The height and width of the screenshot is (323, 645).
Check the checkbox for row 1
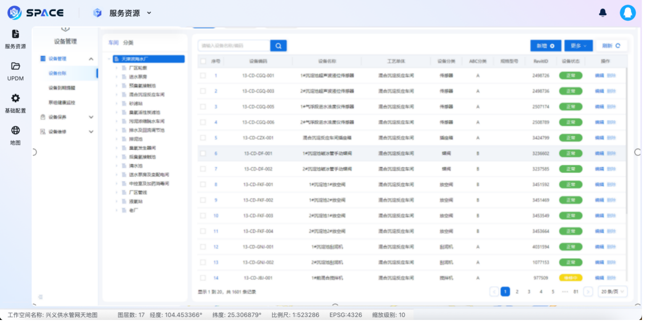203,76
